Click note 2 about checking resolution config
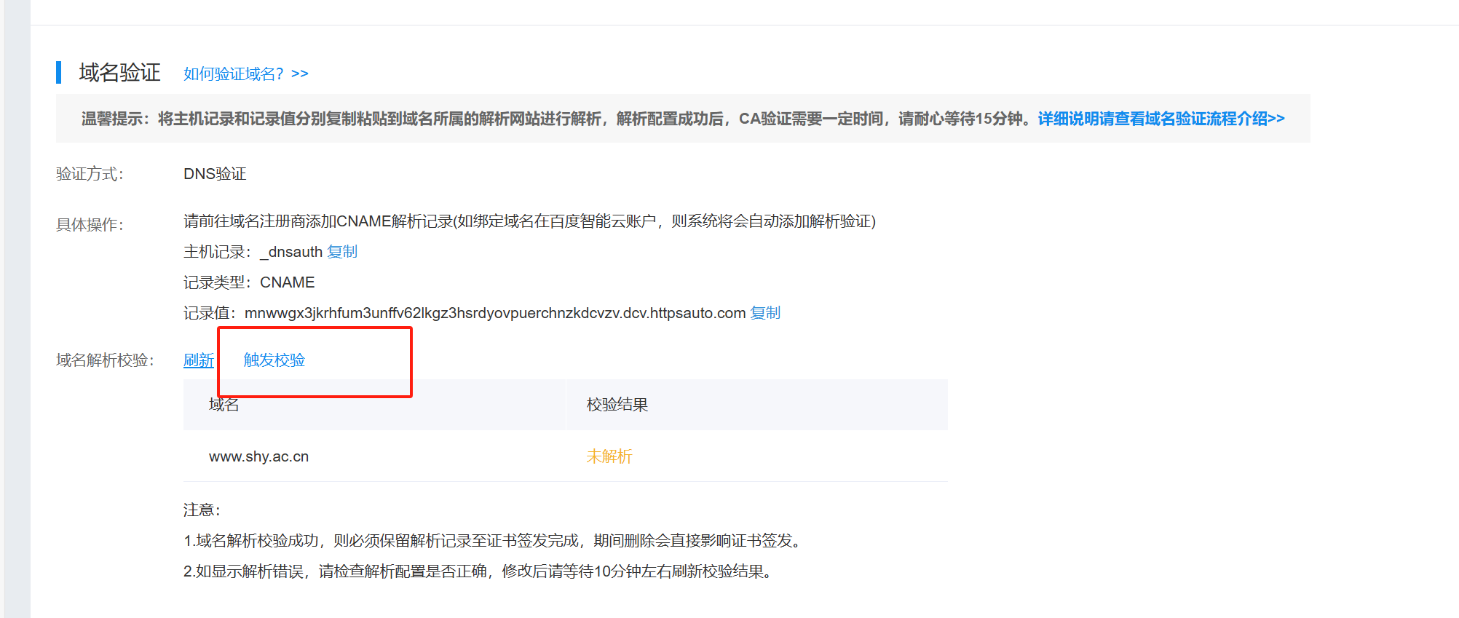 (x=479, y=571)
